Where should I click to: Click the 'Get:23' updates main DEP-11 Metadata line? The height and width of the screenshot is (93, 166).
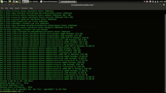[x=44, y=54]
